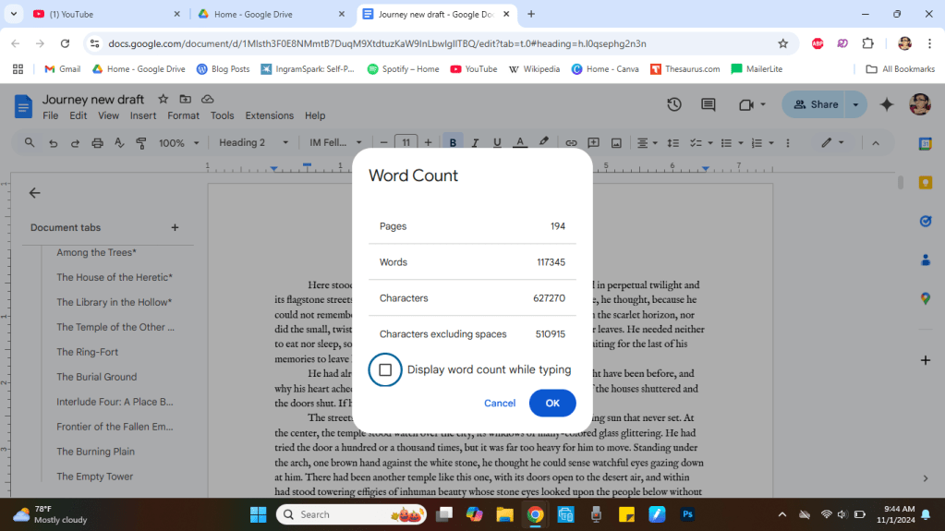Select The Burning Plain document tab
This screenshot has width=945, height=531.
[96, 452]
